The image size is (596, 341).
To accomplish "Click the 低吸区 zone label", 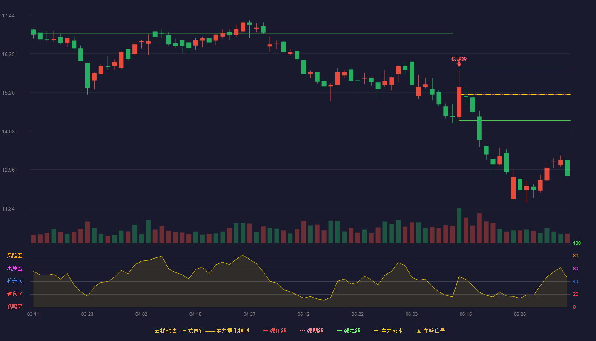I will pyautogui.click(x=14, y=307).
